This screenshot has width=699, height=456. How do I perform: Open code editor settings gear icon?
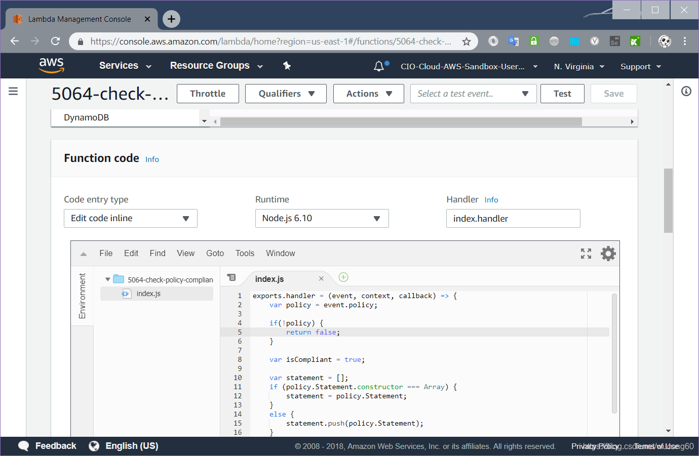[x=608, y=254]
